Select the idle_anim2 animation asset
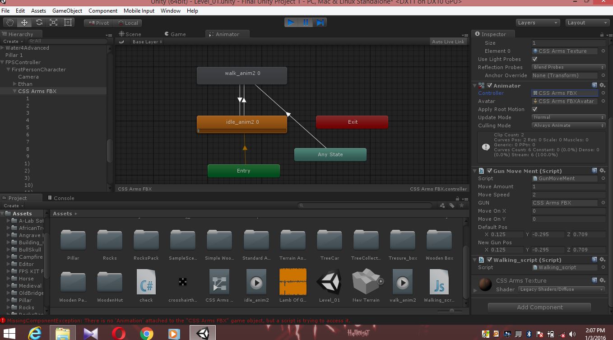 [x=256, y=285]
